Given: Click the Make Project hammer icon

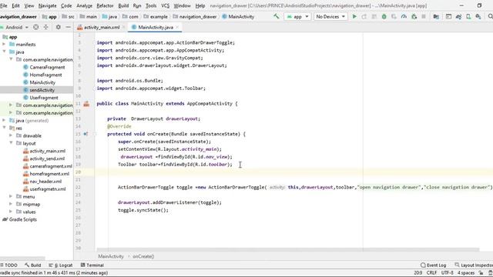Looking at the screenshot, I should pos(277,16).
